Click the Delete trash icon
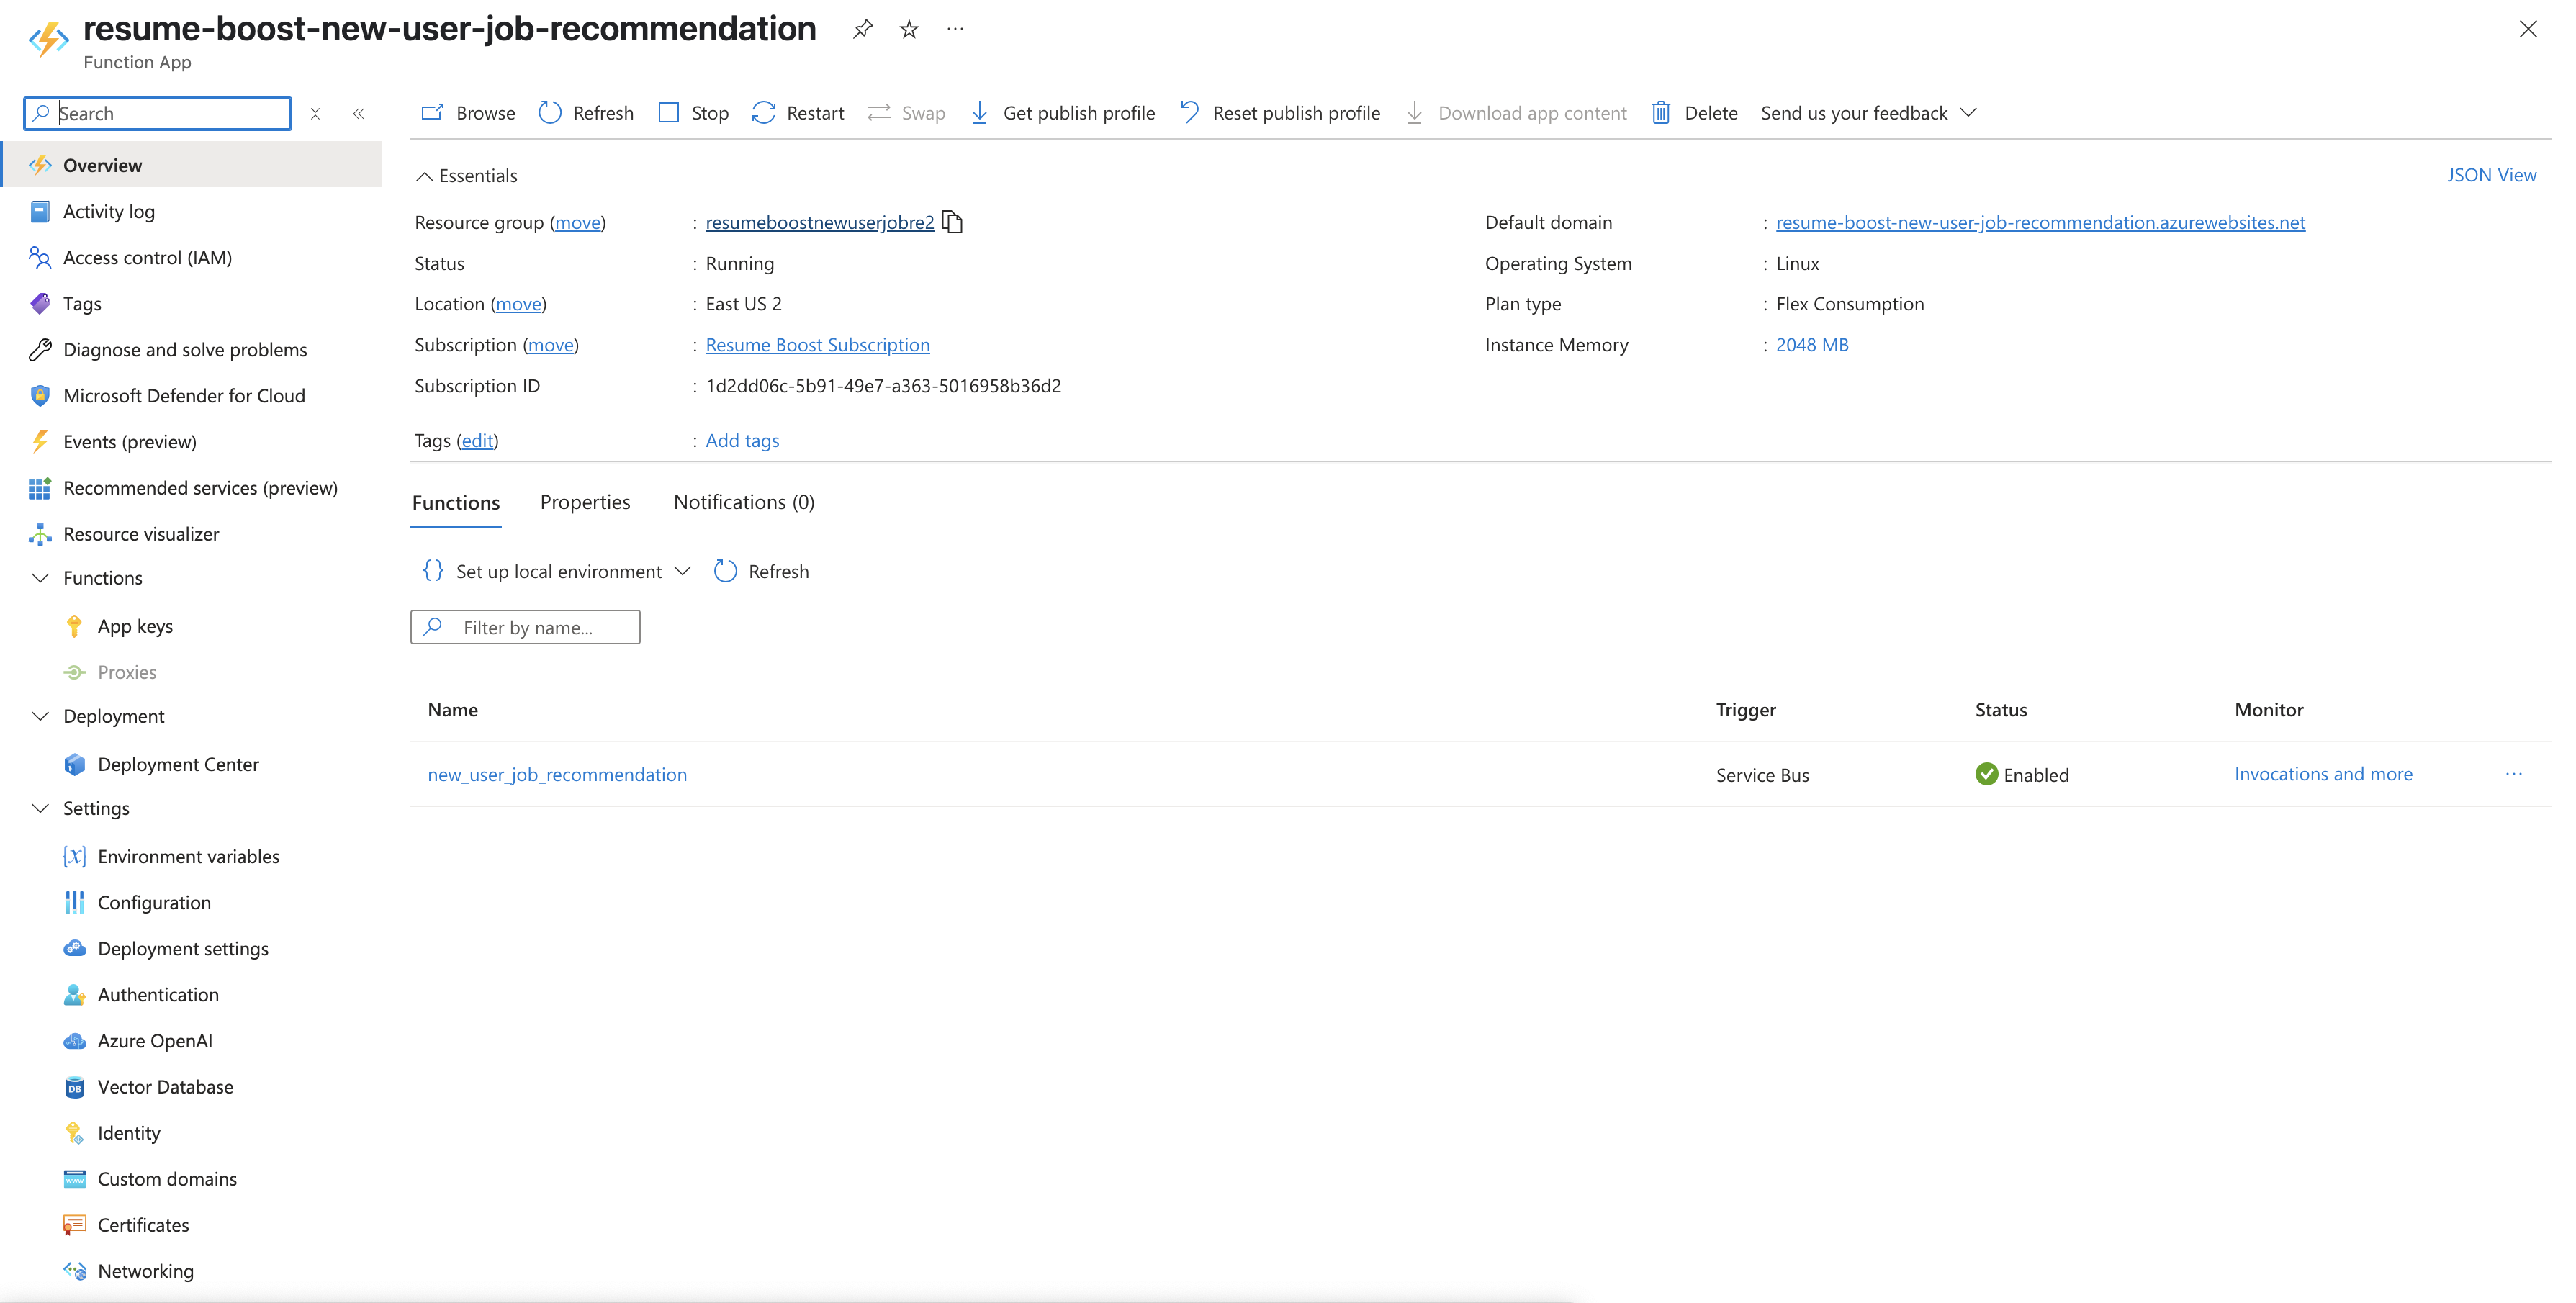2576x1303 pixels. tap(1661, 113)
